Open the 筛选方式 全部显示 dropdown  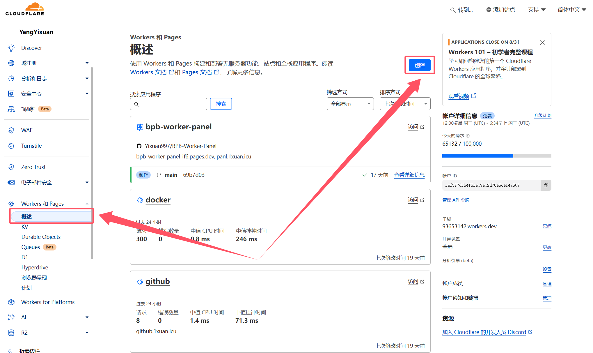[350, 104]
